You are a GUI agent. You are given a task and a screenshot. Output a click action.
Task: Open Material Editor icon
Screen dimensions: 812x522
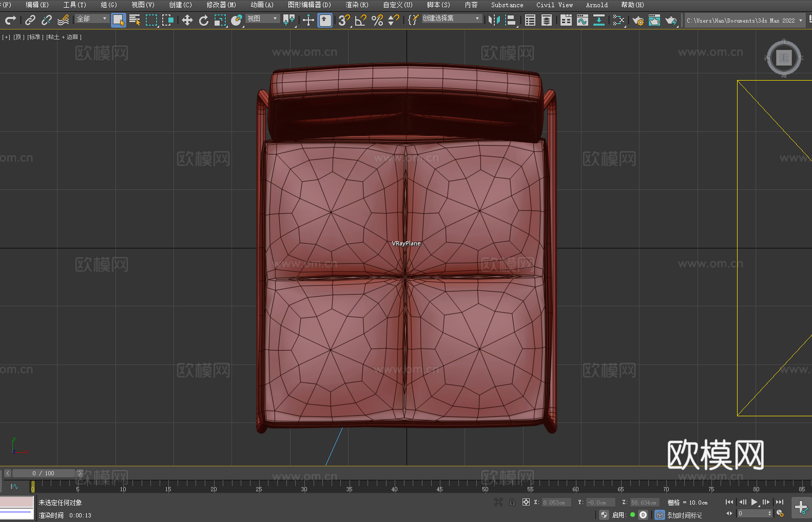click(618, 20)
